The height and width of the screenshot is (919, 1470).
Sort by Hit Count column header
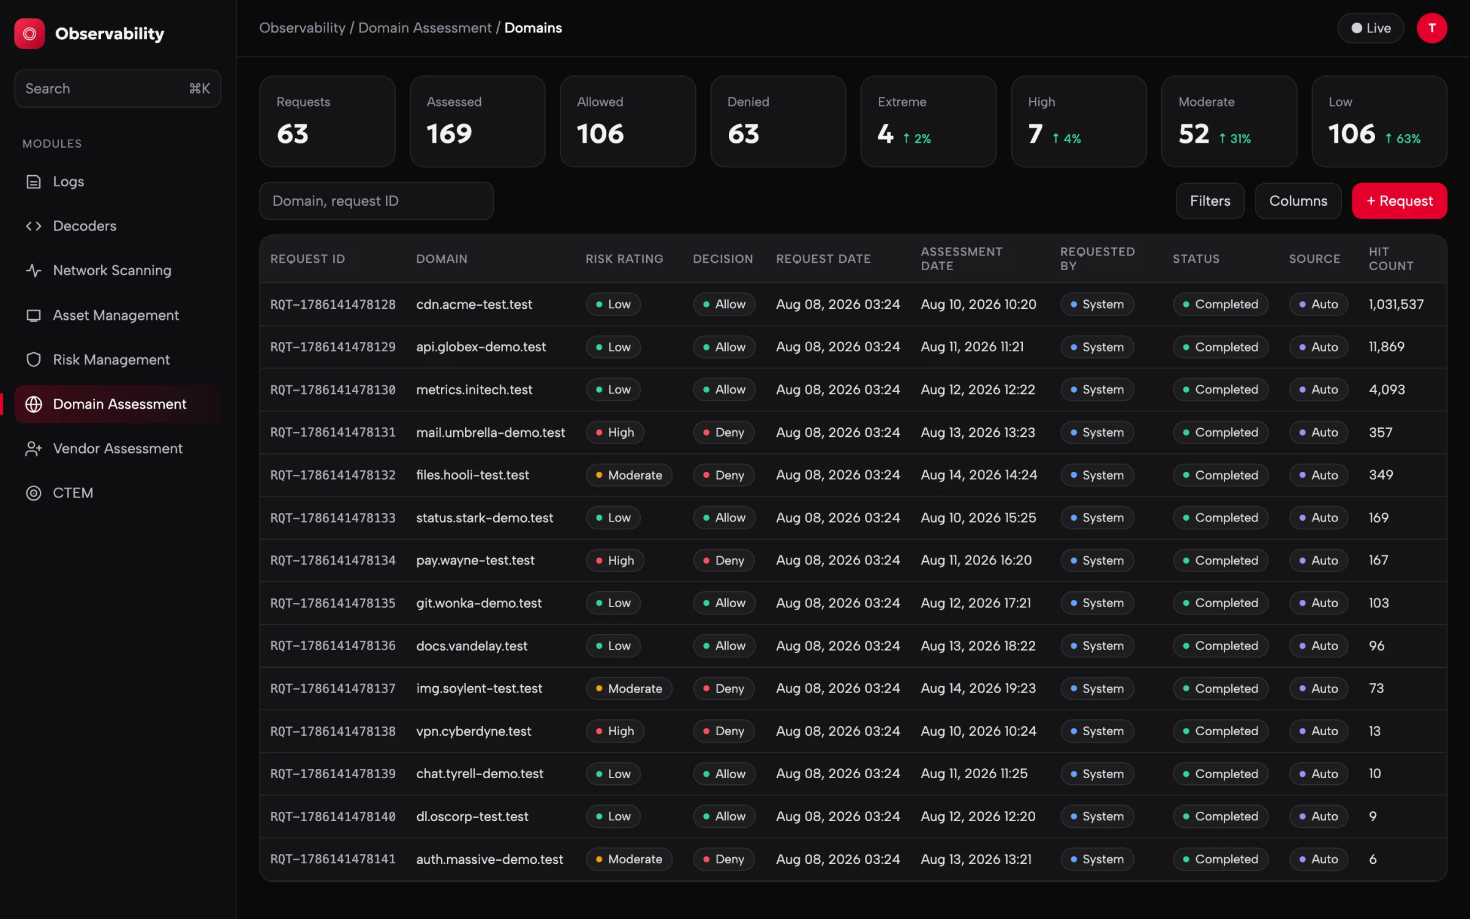coord(1390,259)
